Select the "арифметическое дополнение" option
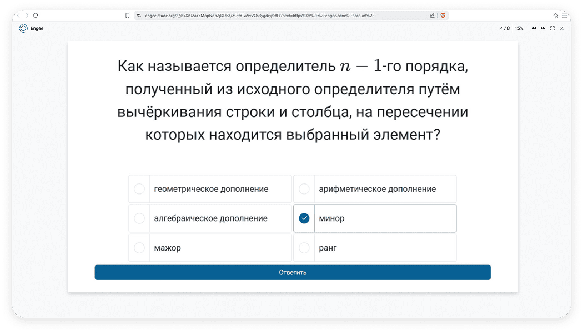The image size is (583, 332). click(x=375, y=189)
